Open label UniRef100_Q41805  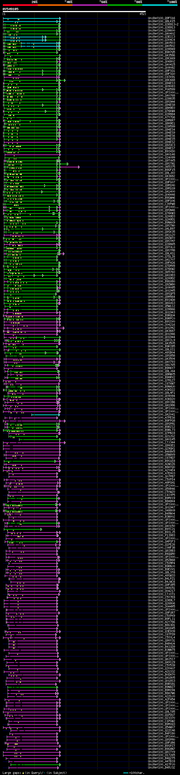coord(161,678)
